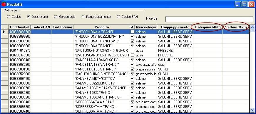Check the A box for FINOCCHIONA A TRANCI
This screenshot has width=256, height=114.
pos(132,32)
